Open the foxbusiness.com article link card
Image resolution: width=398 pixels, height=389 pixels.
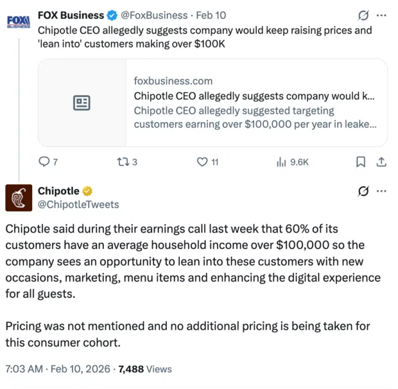254,103
